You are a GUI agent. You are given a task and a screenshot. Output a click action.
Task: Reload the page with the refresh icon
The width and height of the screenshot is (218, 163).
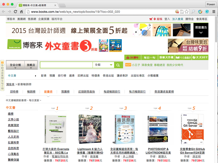click(x=16, y=12)
